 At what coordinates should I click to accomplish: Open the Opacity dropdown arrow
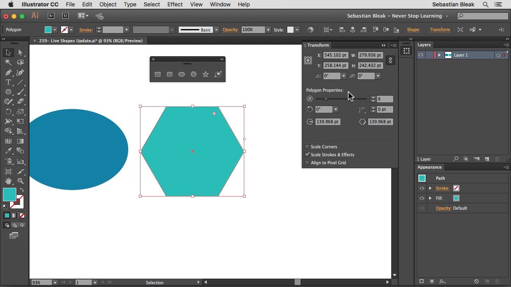click(268, 30)
